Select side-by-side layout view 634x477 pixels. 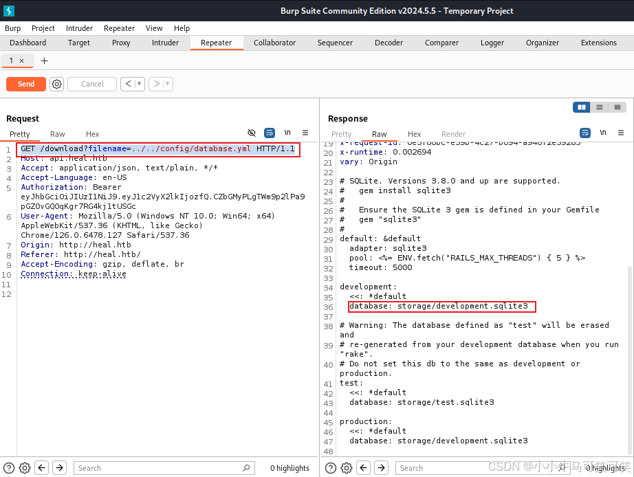tap(582, 107)
